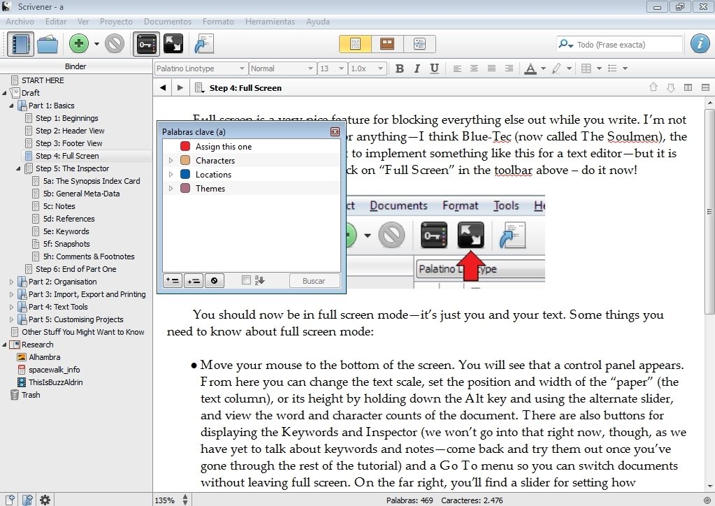Sort keywords alphabetically icon
715x506 pixels.
[260, 280]
